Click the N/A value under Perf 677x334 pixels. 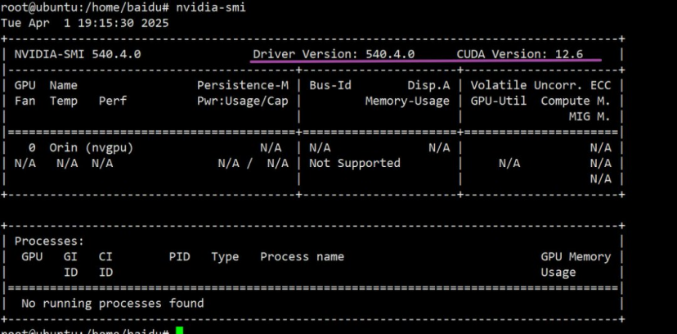(x=102, y=164)
